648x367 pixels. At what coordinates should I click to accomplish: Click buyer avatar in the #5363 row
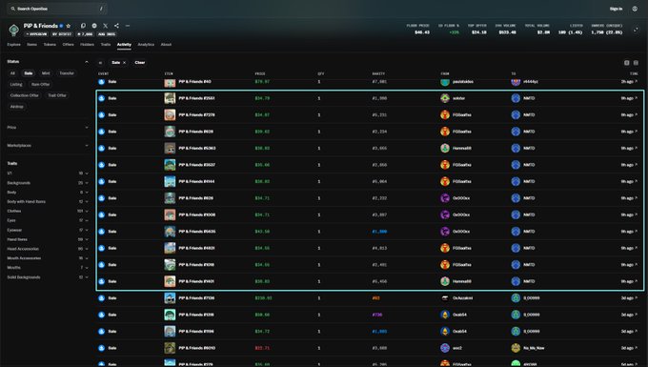point(516,148)
